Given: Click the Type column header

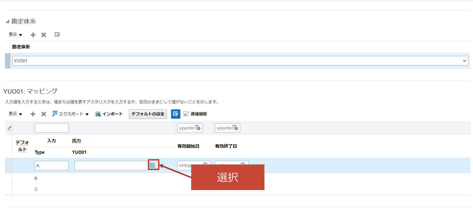Looking at the screenshot, I should [40, 152].
